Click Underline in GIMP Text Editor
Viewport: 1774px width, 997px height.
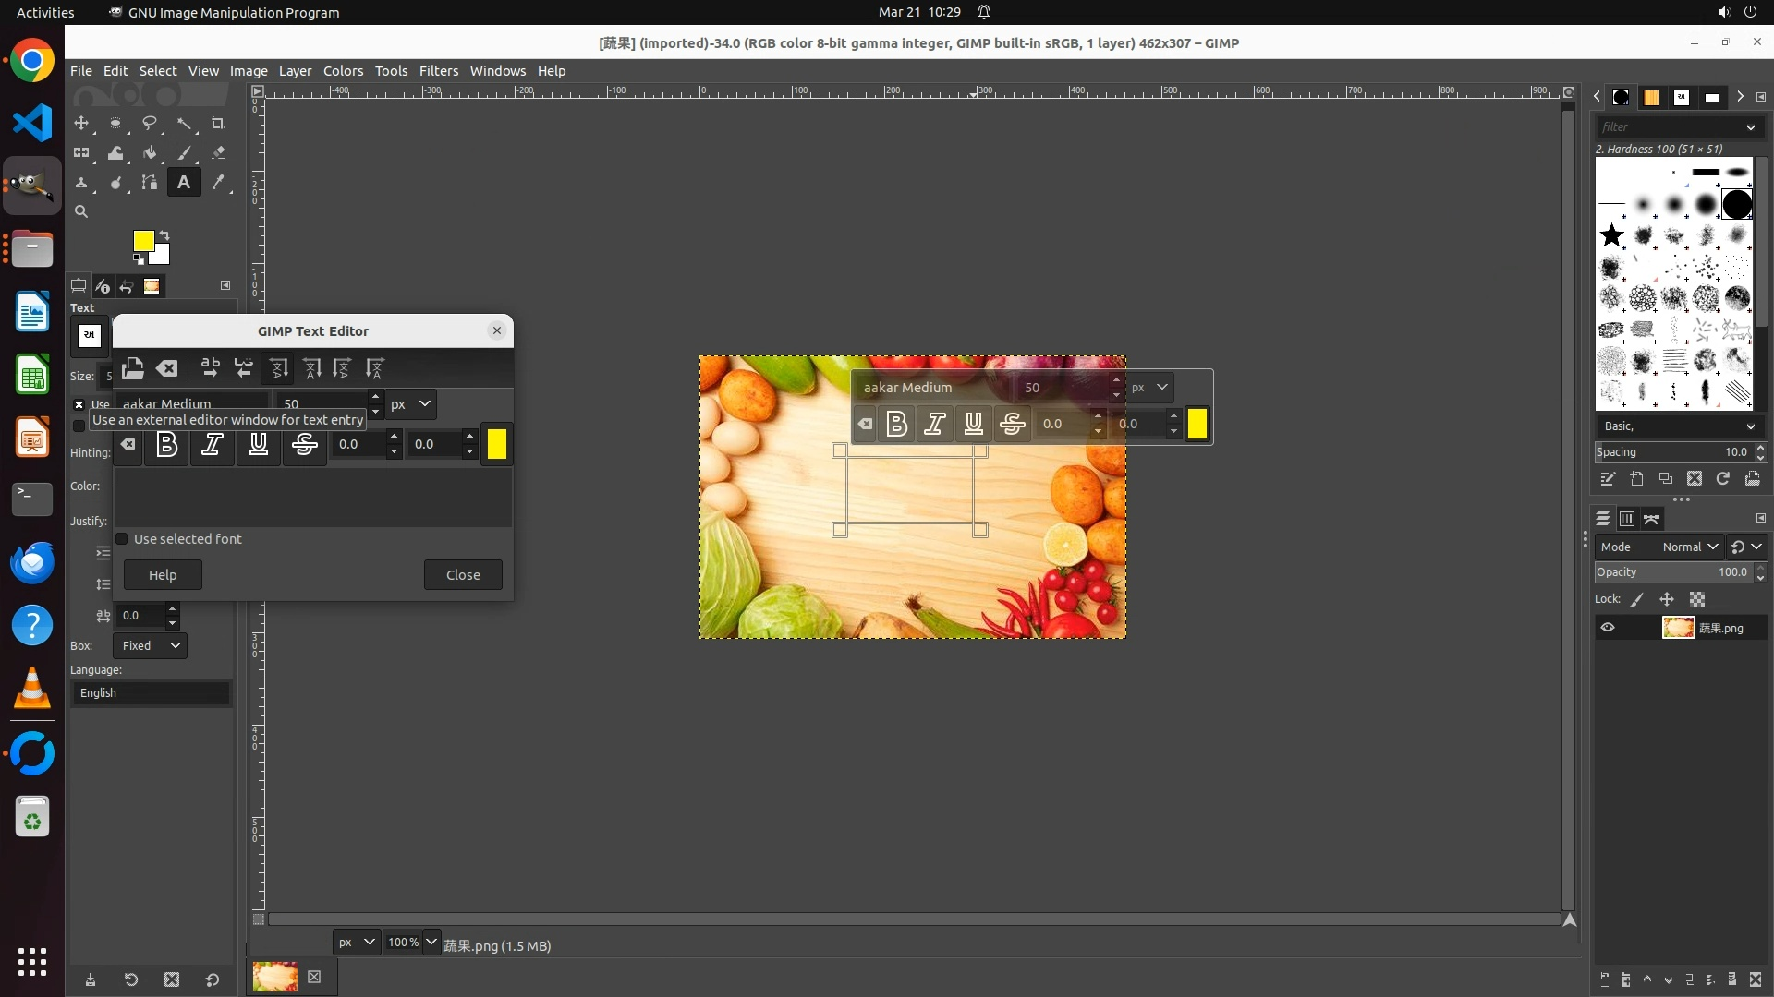pyautogui.click(x=259, y=445)
